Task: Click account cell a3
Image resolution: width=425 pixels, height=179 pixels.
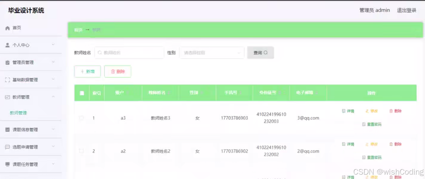Action: 123,118
